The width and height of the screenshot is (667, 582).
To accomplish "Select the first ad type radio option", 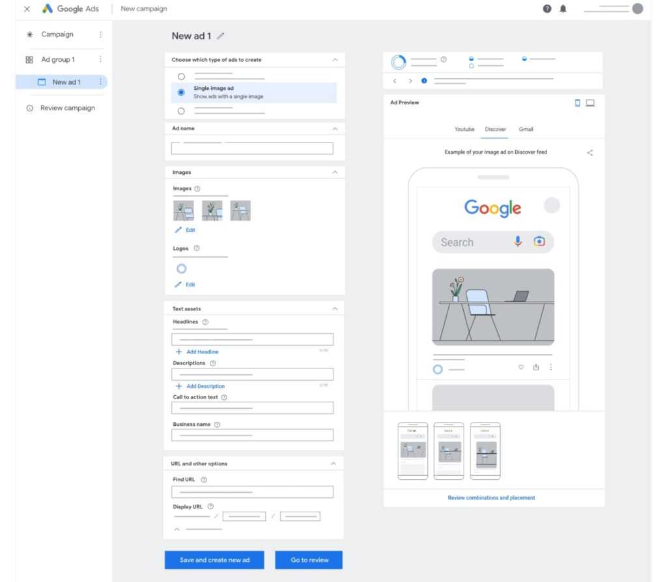I will click(181, 76).
